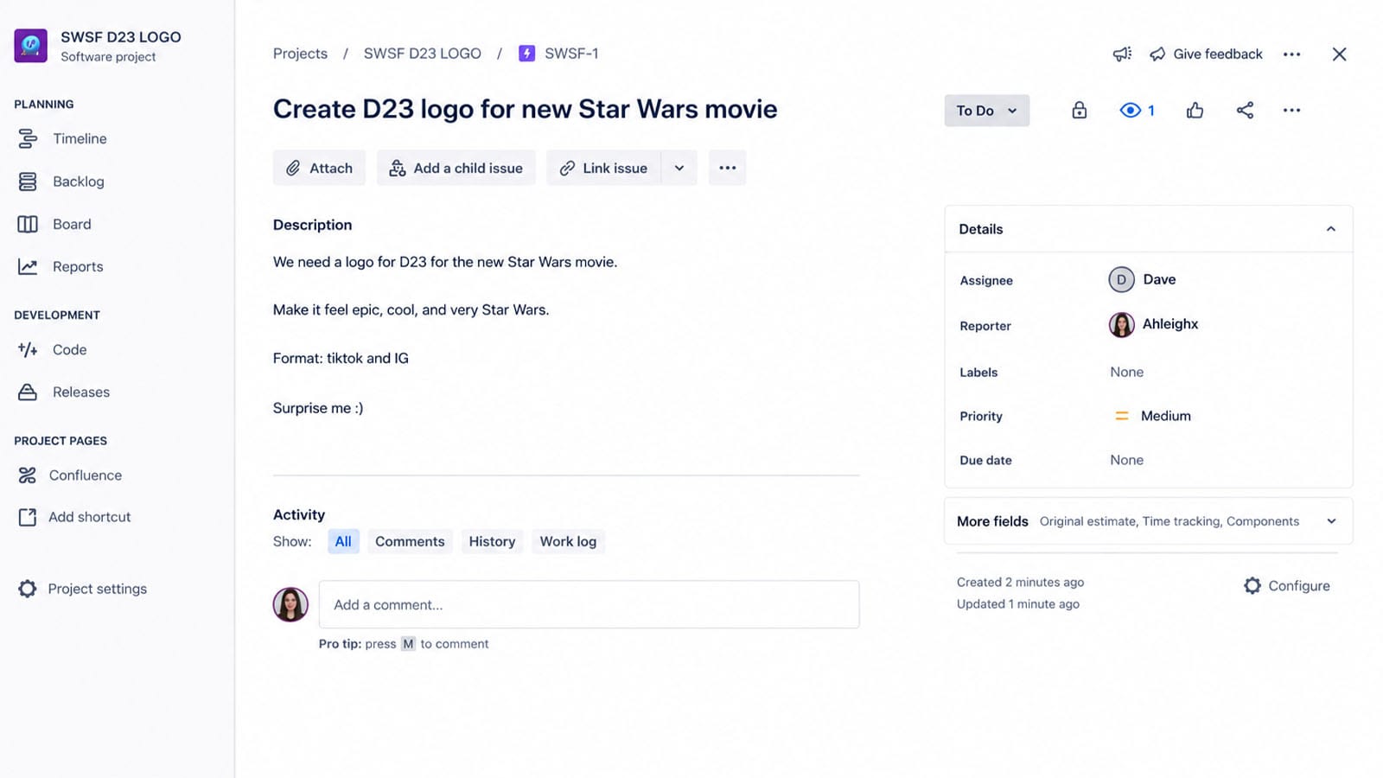Click the megaphone announcement icon
The image size is (1383, 778).
pyautogui.click(x=1122, y=54)
